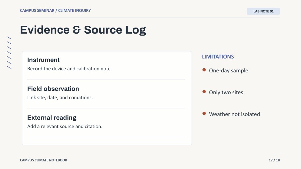
Task: Select the 'Evidence & Source Log' title
Action: [83, 30]
